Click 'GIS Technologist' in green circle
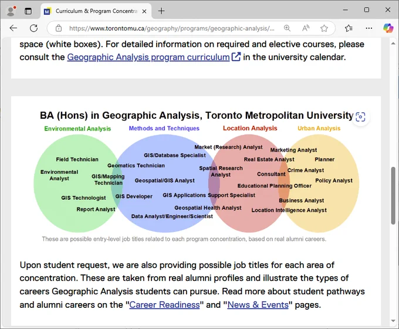The image size is (399, 329). 83,198
